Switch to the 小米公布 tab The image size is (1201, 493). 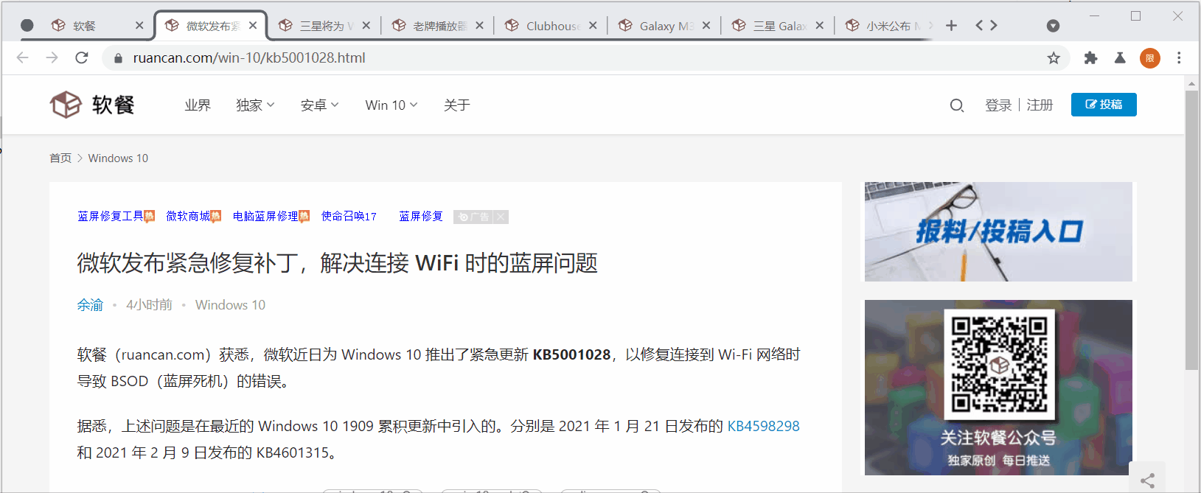(888, 26)
